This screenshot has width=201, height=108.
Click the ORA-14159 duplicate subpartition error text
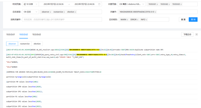point(144,50)
